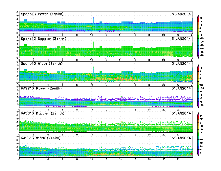Click the tall spike near hour 10 in Spano13 Power
Screen dimensions: 221x171
pyautogui.click(x=93, y=20)
